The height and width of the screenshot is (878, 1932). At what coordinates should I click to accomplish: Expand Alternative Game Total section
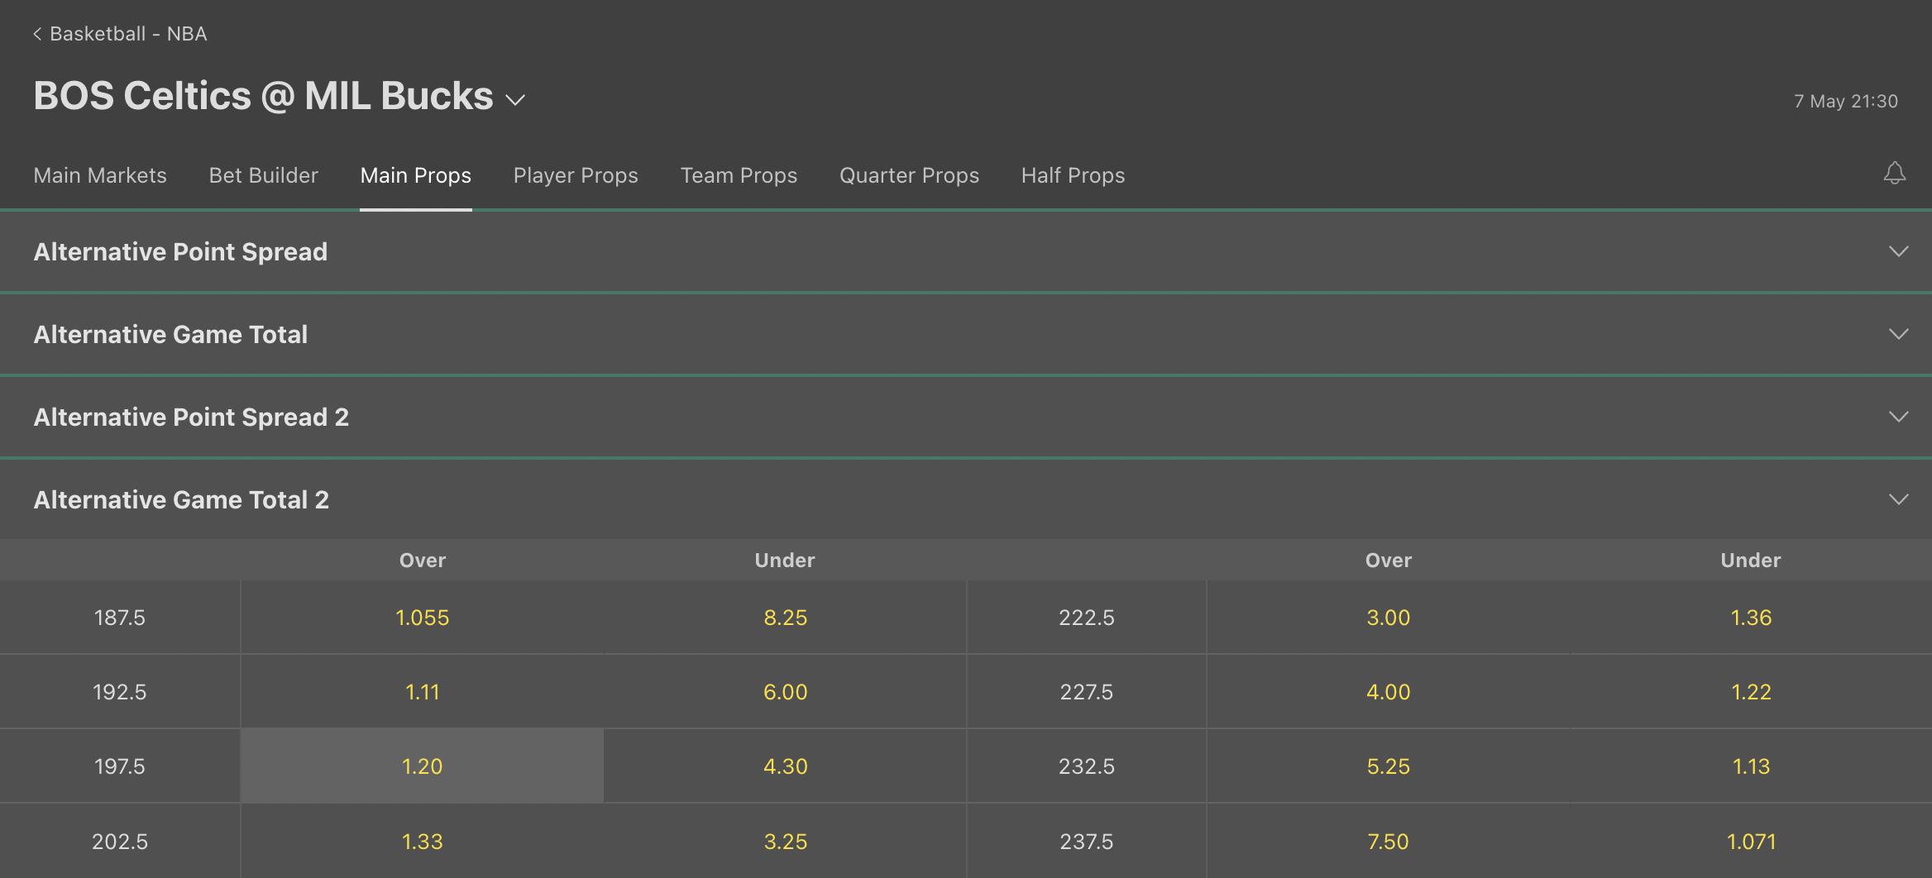click(x=1898, y=334)
